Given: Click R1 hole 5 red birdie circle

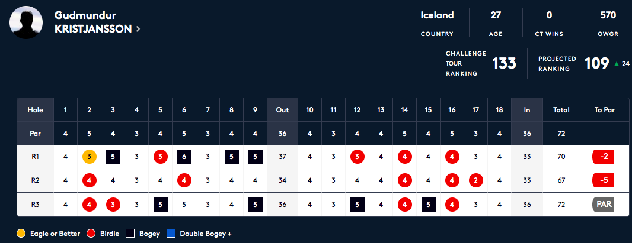Looking at the screenshot, I should coord(161,157).
